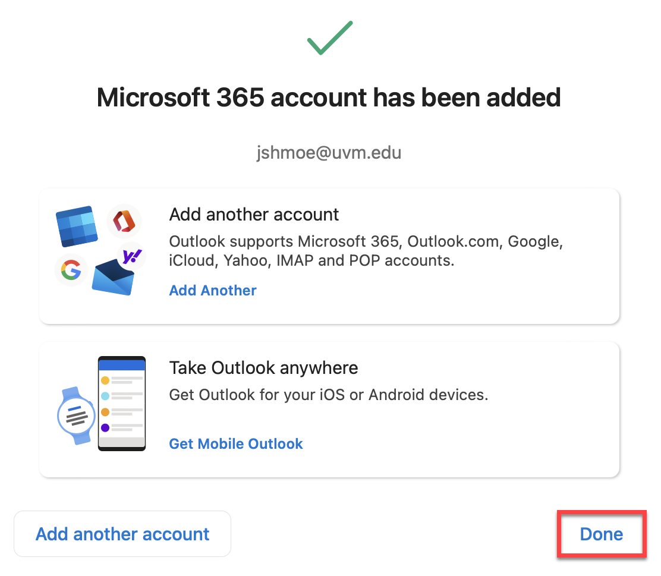Click the supported account types description text
The width and height of the screenshot is (661, 576).
(x=366, y=251)
